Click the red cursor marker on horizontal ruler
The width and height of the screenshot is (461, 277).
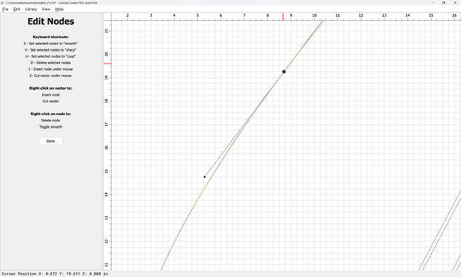[283, 15]
